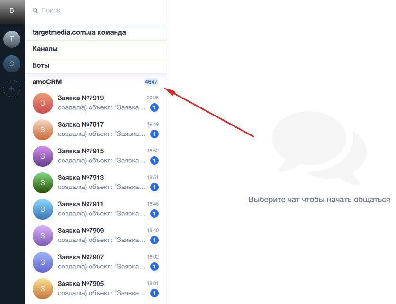This screenshot has width=396, height=304.
Task: Switch to the O workspace avatar
Action: [x=12, y=64]
